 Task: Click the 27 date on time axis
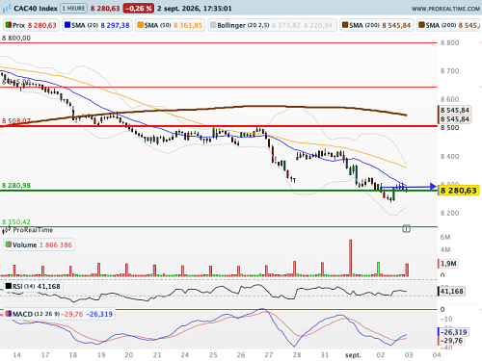pos(269,355)
